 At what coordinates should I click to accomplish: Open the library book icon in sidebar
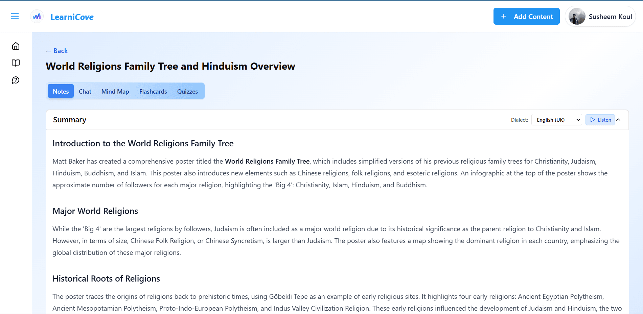click(16, 63)
